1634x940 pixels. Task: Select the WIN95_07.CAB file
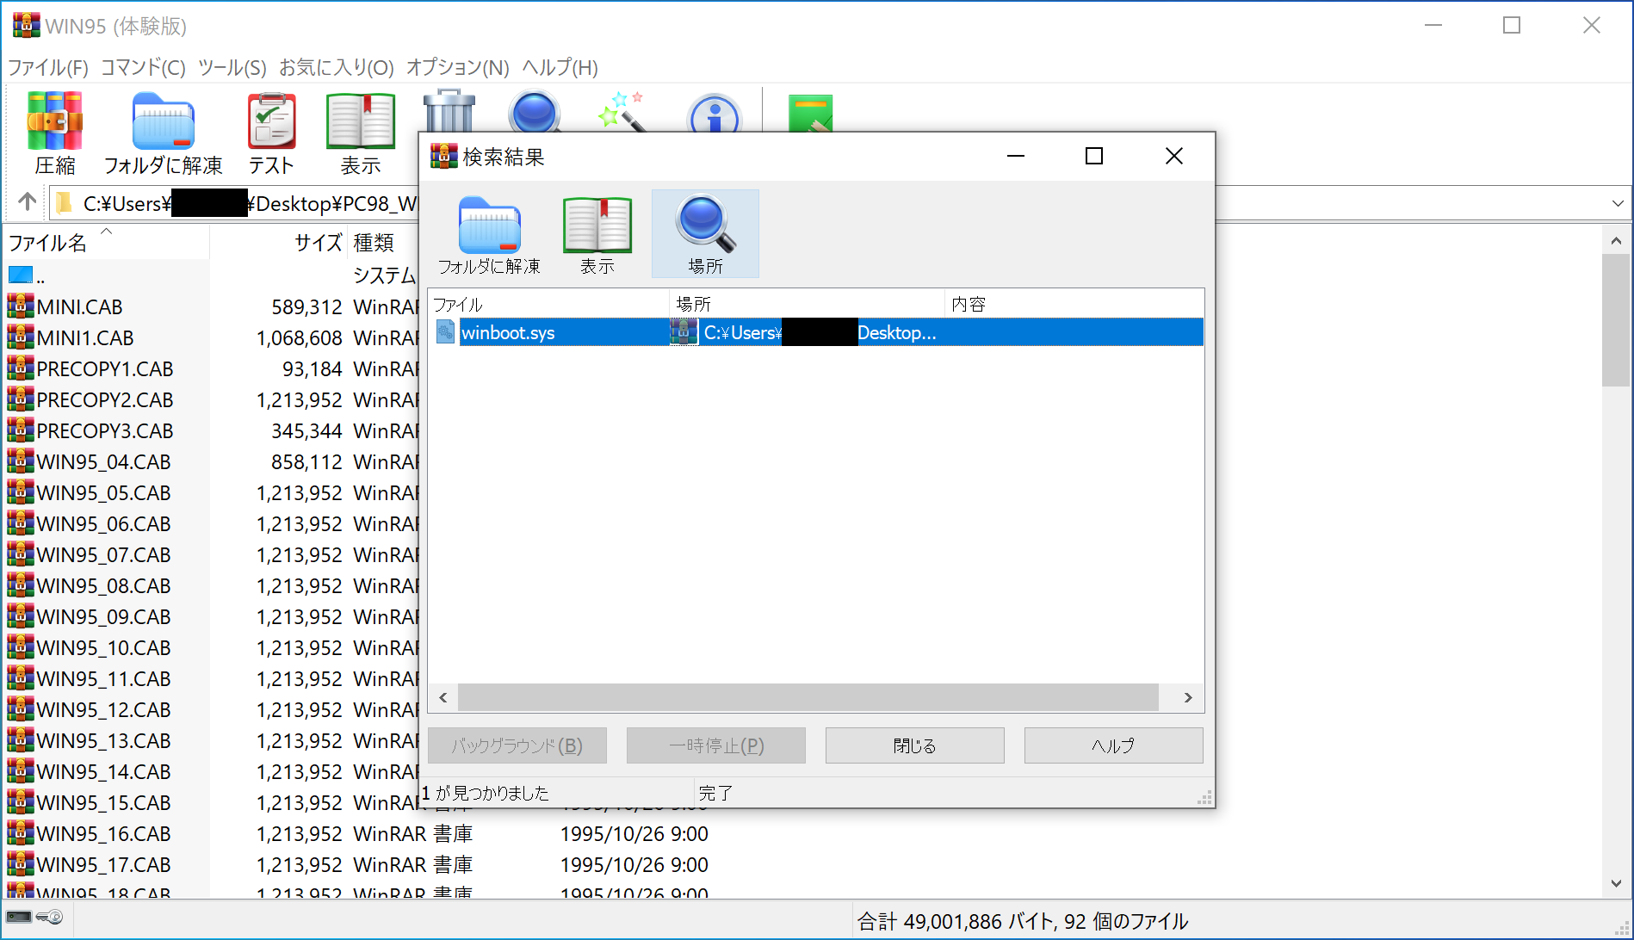point(211,554)
